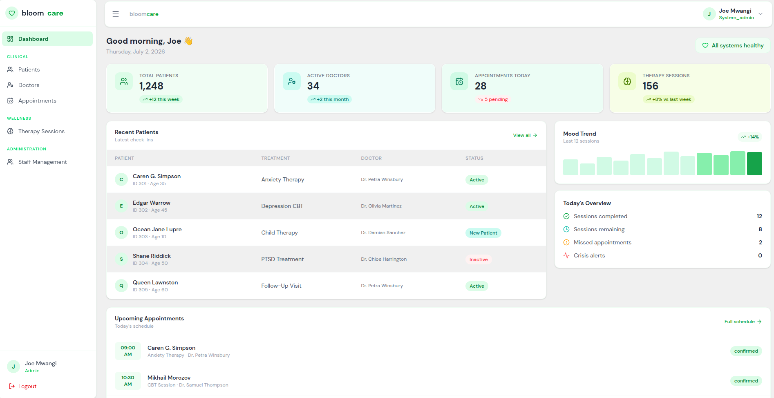Click the Depression CBT treatment cell
The width and height of the screenshot is (774, 398).
click(282, 206)
